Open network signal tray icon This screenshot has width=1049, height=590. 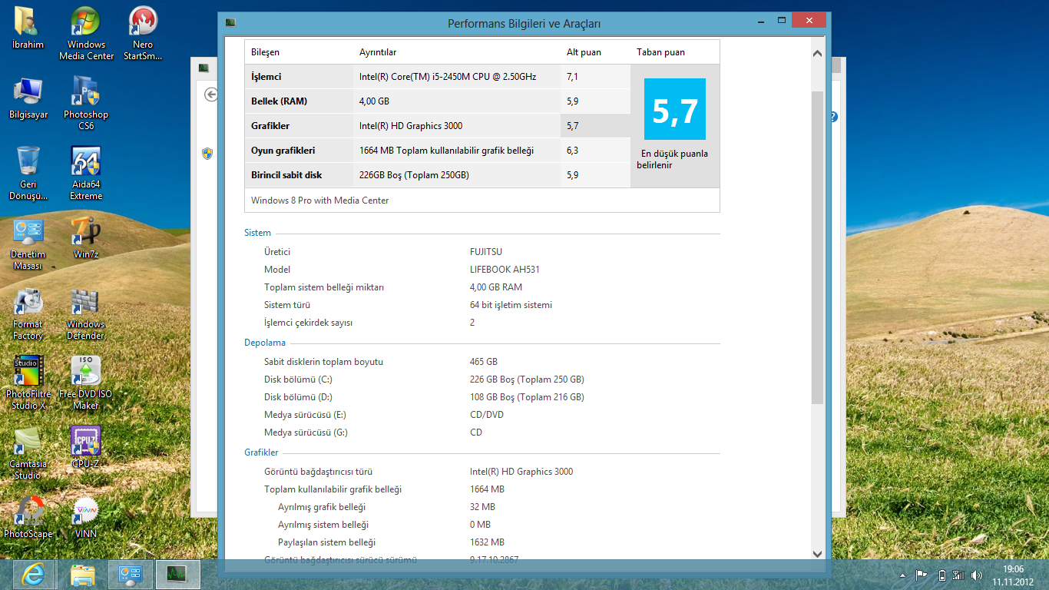pyautogui.click(x=958, y=575)
